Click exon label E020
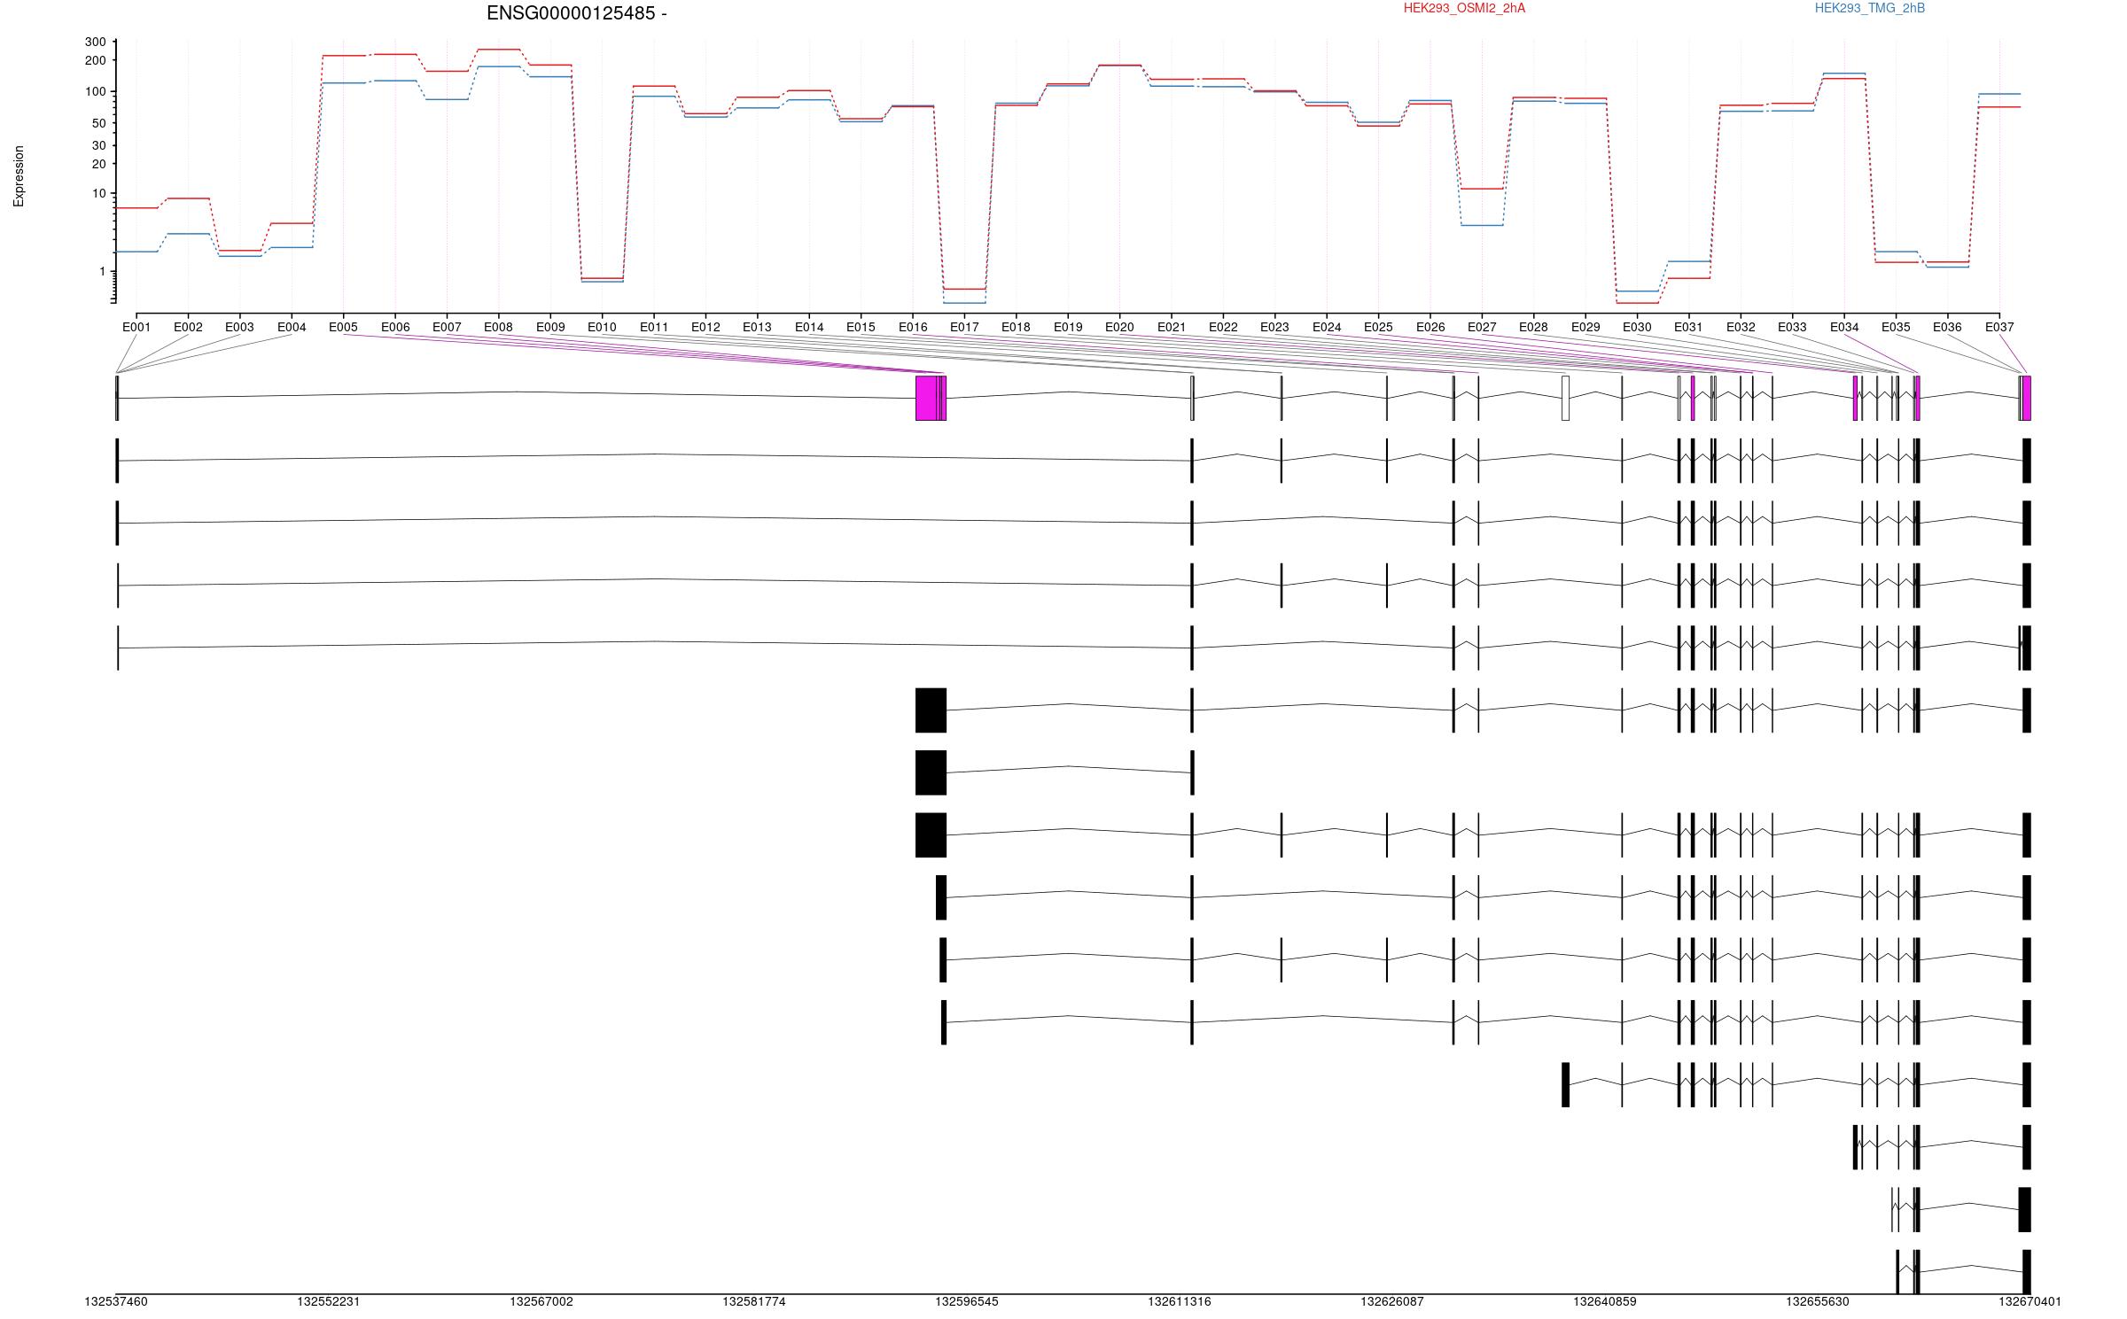The image size is (2127, 1319). click(x=1119, y=327)
